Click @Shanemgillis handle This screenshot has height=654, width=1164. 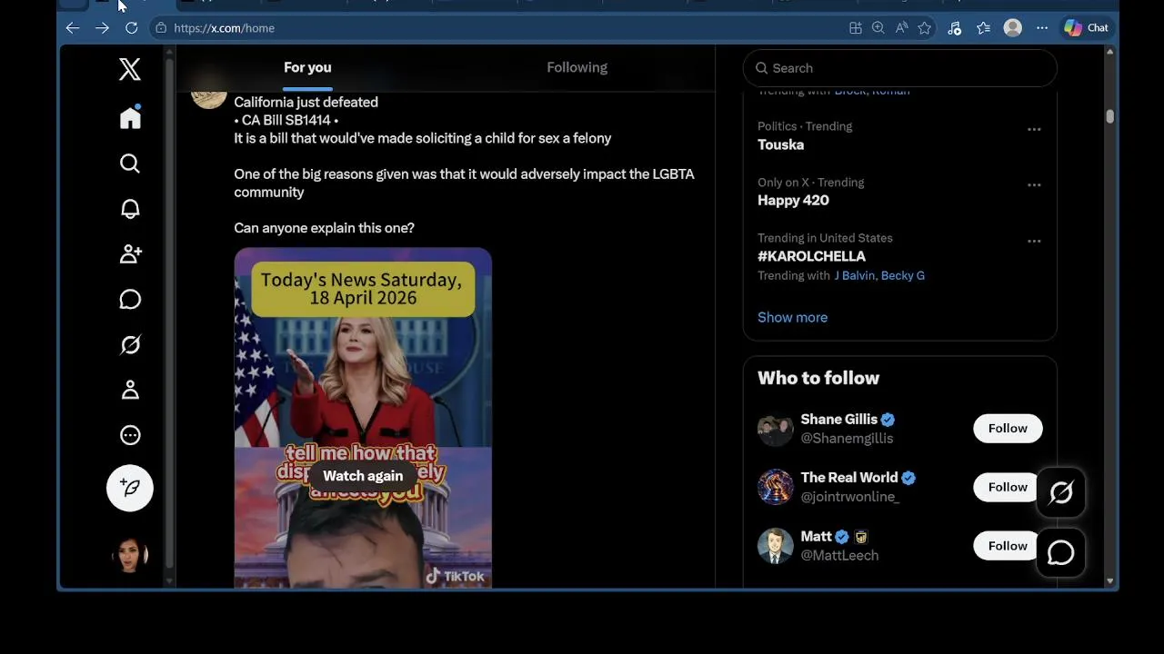[847, 438]
